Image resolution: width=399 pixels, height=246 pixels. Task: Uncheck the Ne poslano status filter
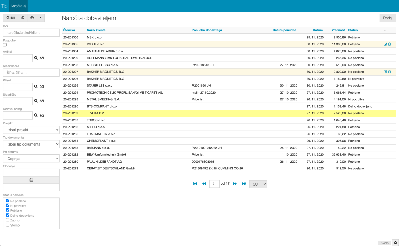[x=8, y=201]
